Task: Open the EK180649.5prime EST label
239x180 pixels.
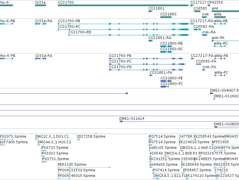Action: [x=197, y=165]
